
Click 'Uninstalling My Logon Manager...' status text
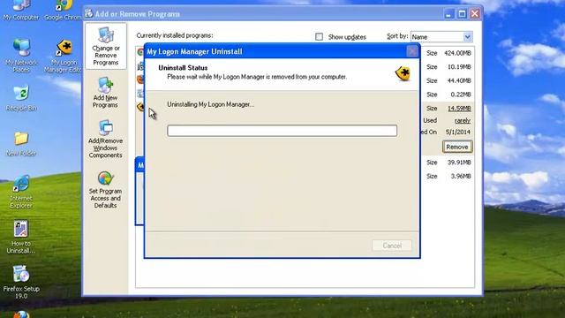coord(210,104)
